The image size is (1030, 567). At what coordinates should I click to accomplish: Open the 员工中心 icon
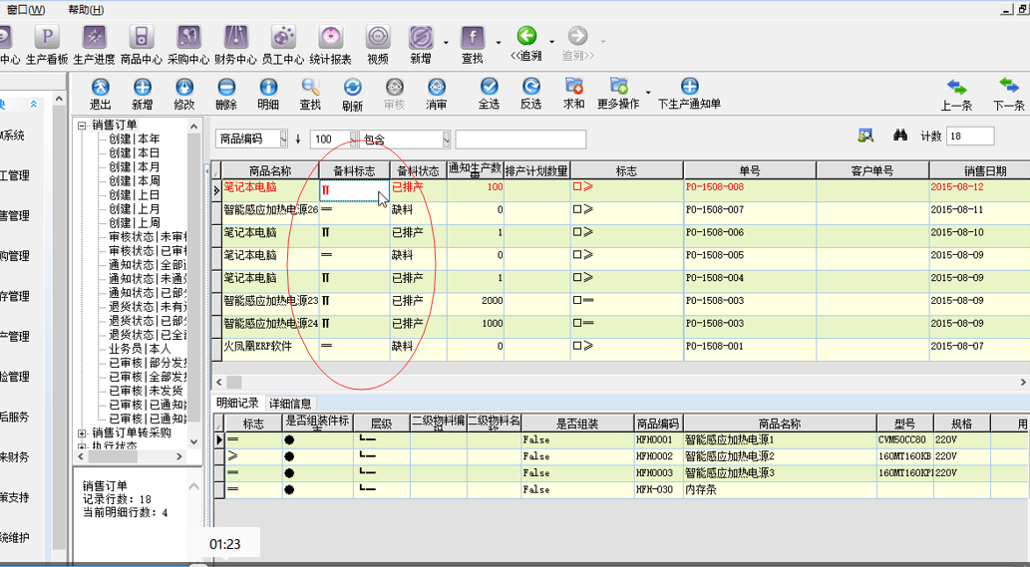(x=283, y=37)
